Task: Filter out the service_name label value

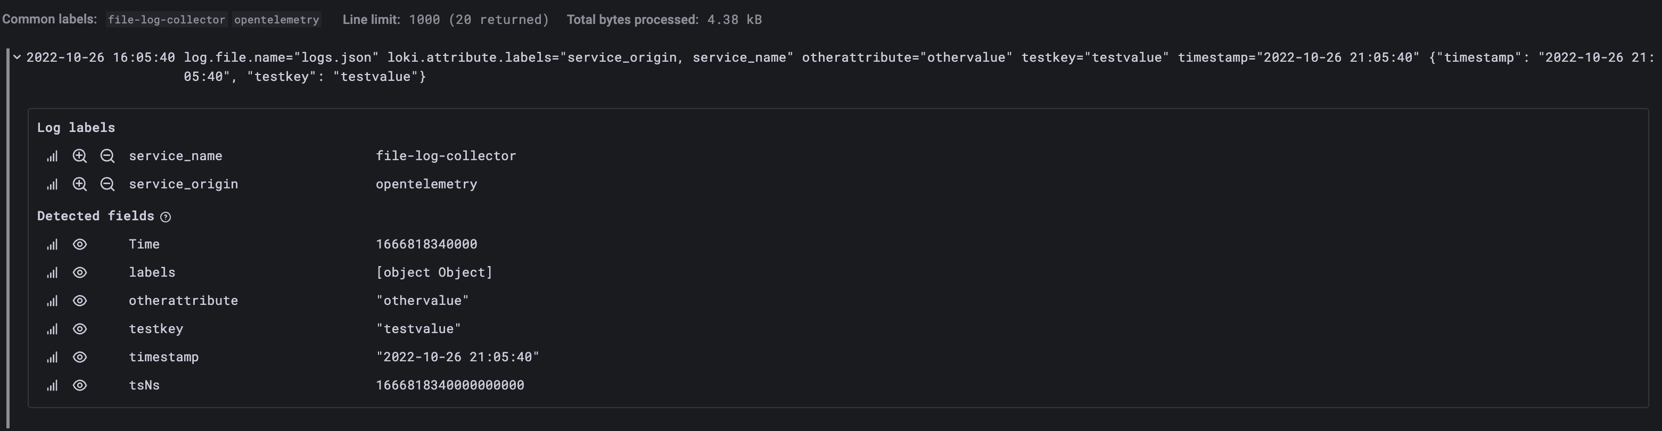Action: [x=107, y=155]
